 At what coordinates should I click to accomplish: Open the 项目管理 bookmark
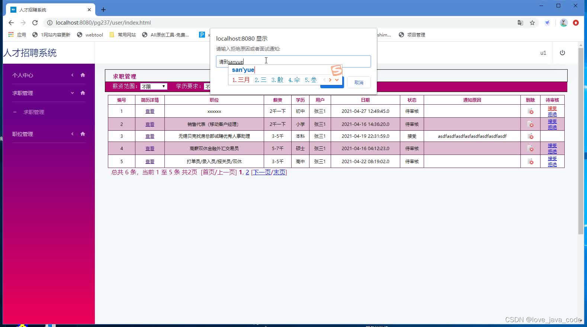coord(412,35)
